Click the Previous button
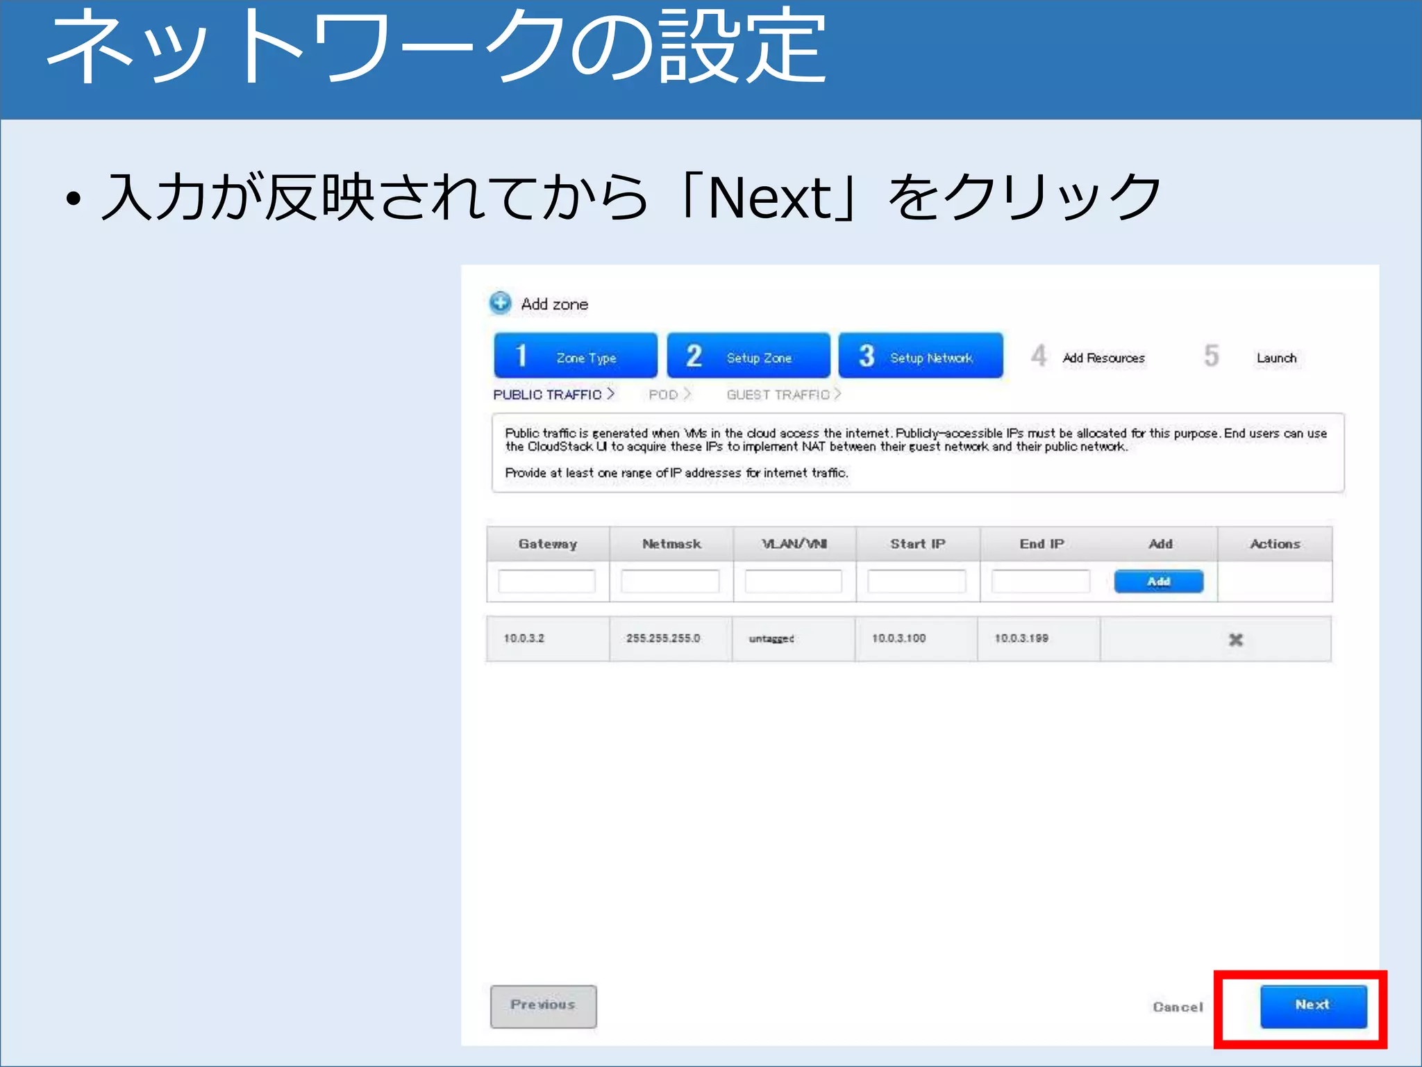Viewport: 1422px width, 1067px height. pos(543,1006)
